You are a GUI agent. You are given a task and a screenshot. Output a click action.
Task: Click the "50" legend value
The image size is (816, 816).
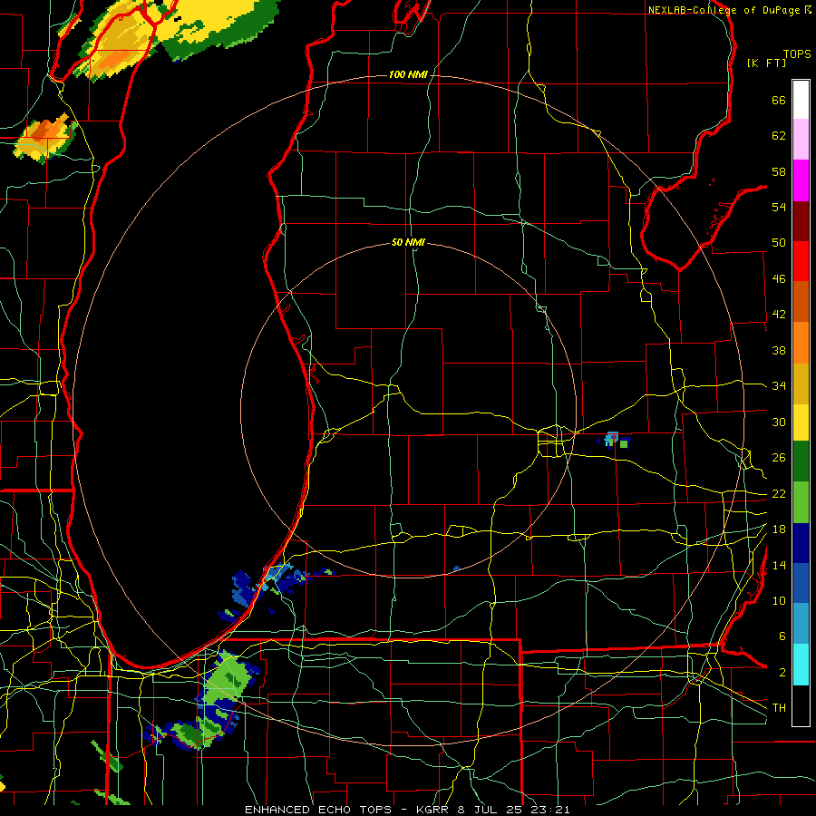(779, 243)
